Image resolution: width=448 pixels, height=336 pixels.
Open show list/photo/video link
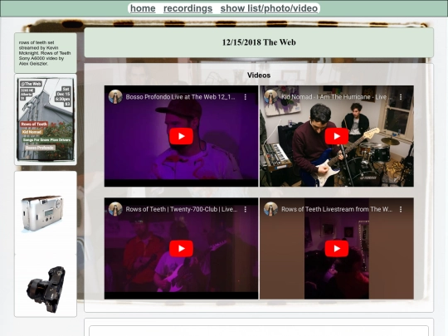pos(269,8)
